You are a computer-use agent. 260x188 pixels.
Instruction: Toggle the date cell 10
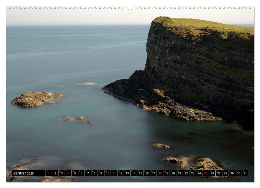108,174
